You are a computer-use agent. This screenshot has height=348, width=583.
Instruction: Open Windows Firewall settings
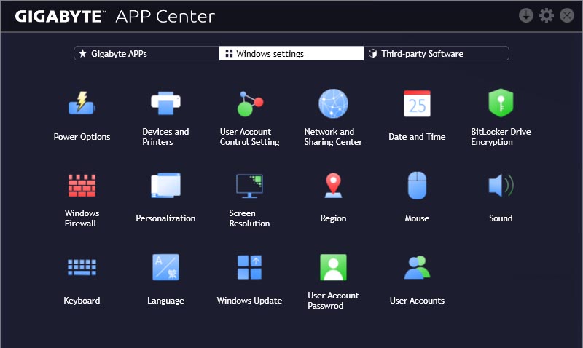82,186
